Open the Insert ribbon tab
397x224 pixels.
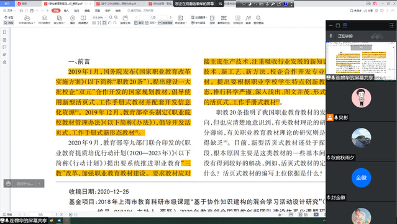pyautogui.click(x=66, y=11)
